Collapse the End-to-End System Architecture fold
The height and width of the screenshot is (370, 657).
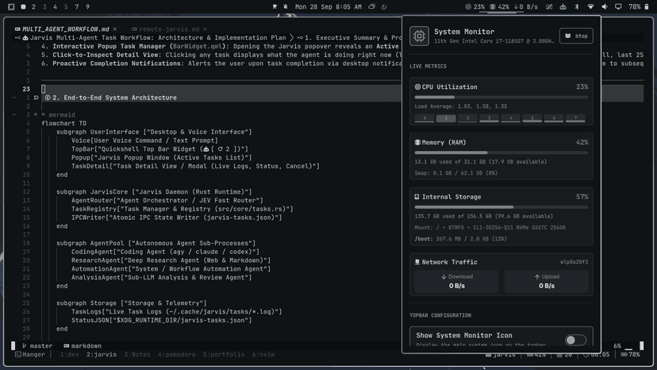point(14,98)
